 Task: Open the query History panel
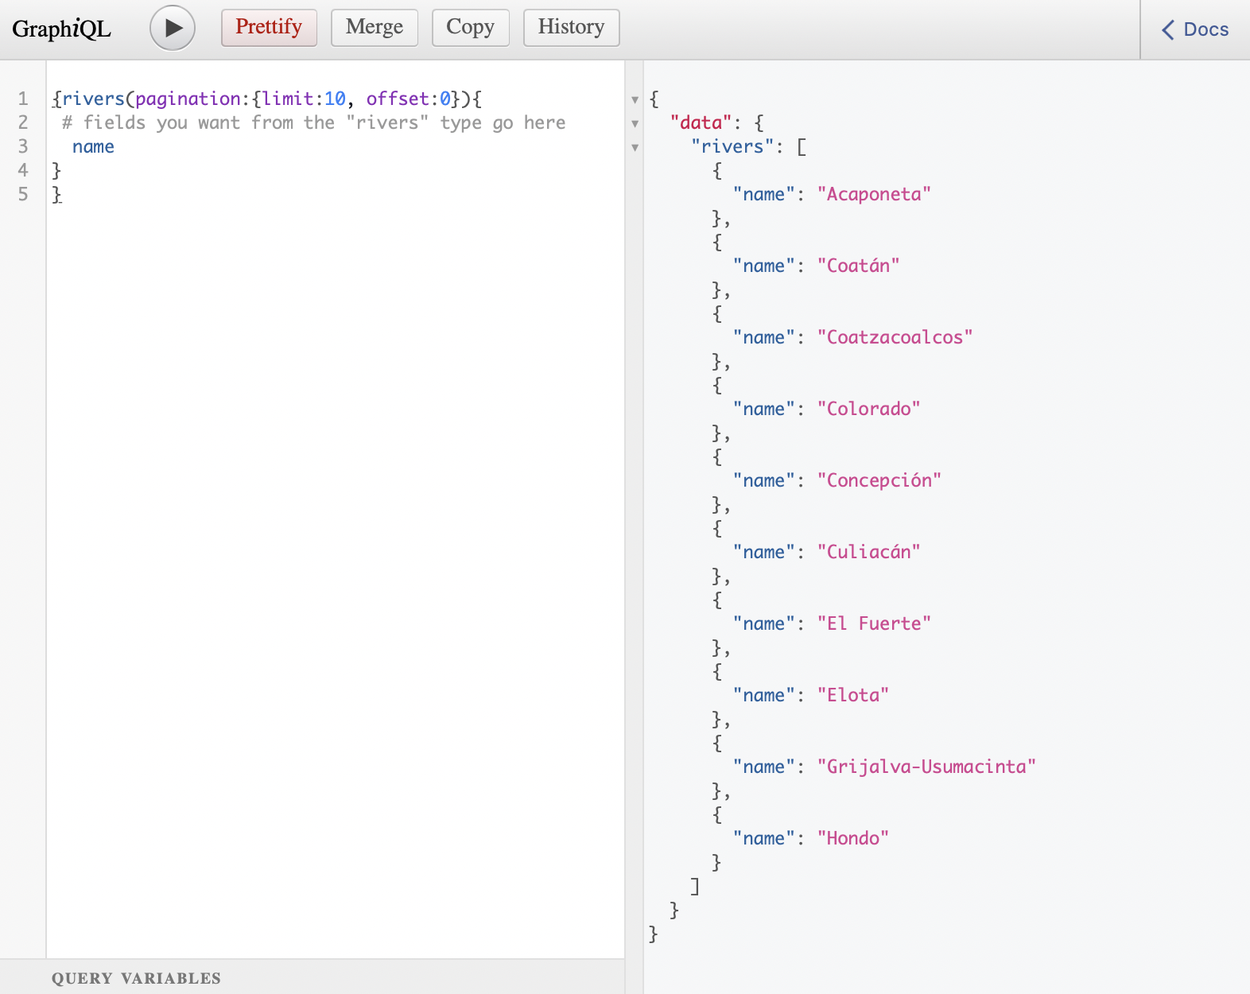(x=571, y=28)
